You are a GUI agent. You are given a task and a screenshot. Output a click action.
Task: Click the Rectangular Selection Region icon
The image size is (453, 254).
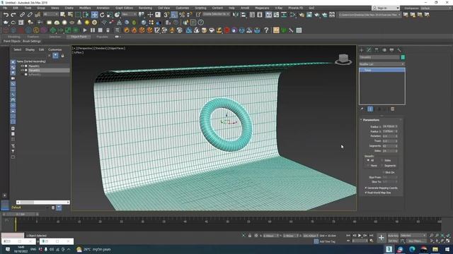tap(78, 14)
